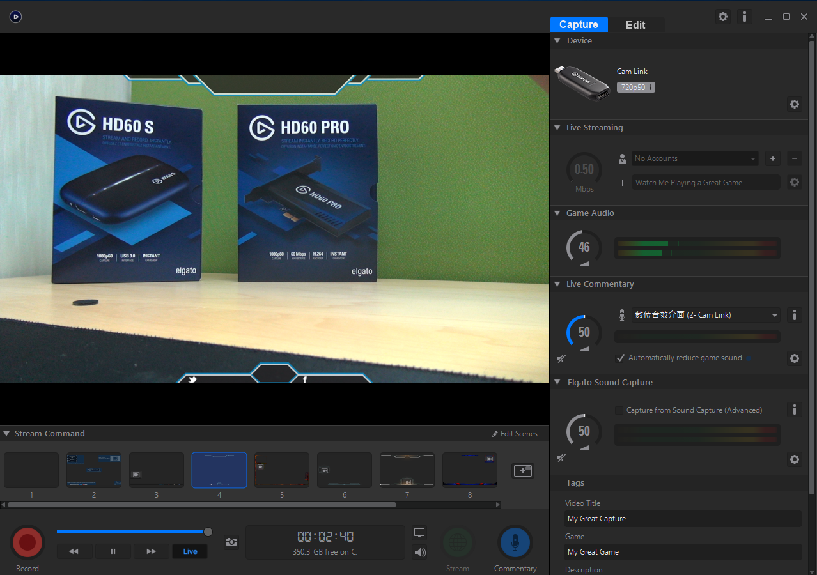Open the main settings gear in title bar
817x575 pixels.
coord(723,17)
